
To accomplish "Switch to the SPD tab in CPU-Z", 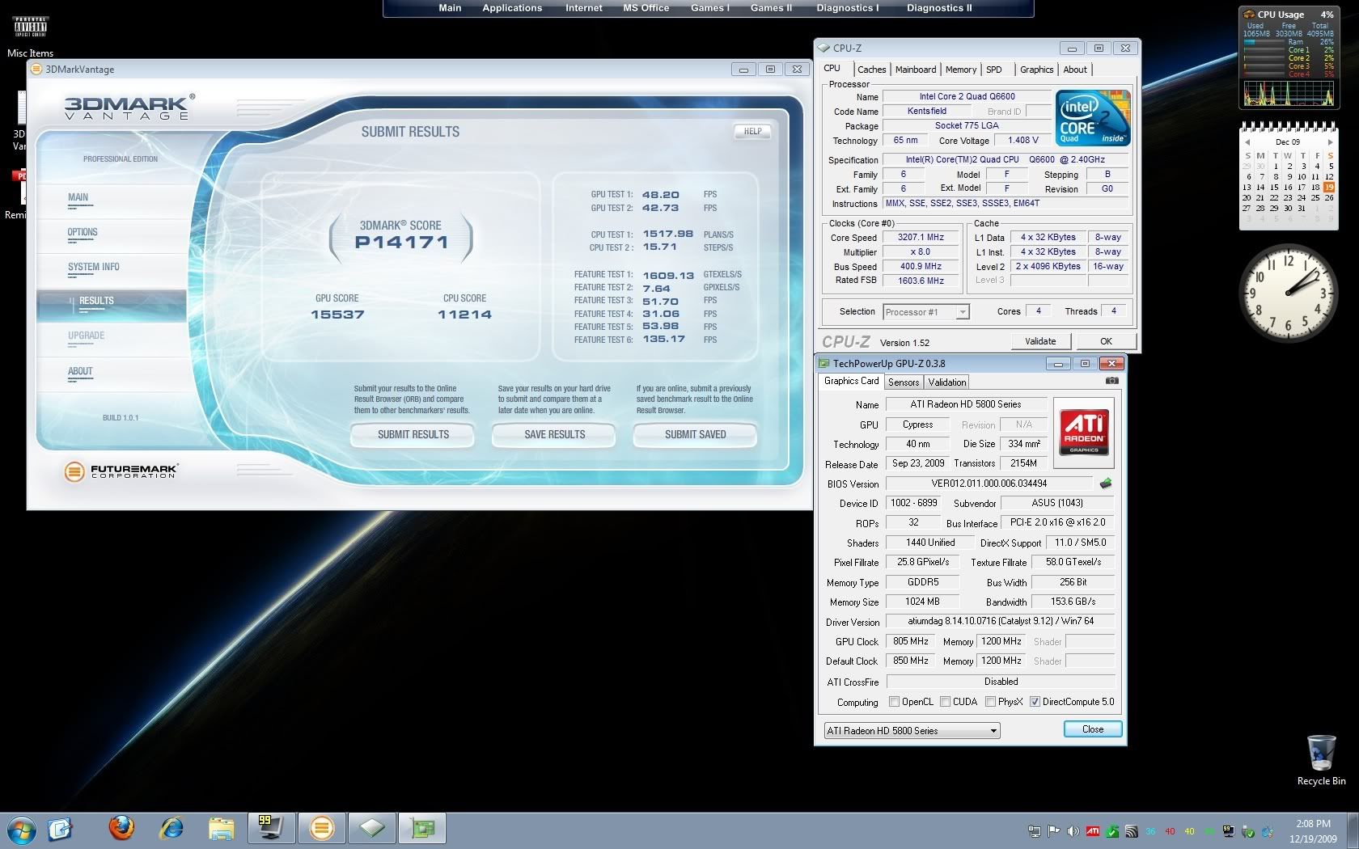I will (994, 70).
